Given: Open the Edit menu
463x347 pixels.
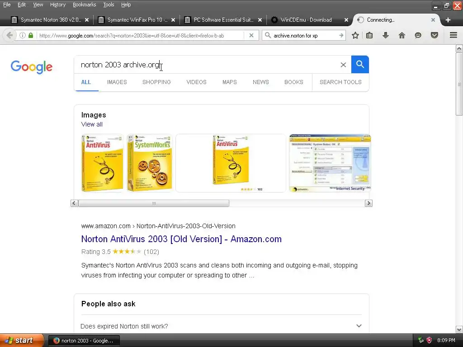Looking at the screenshot, I should tap(22, 5).
